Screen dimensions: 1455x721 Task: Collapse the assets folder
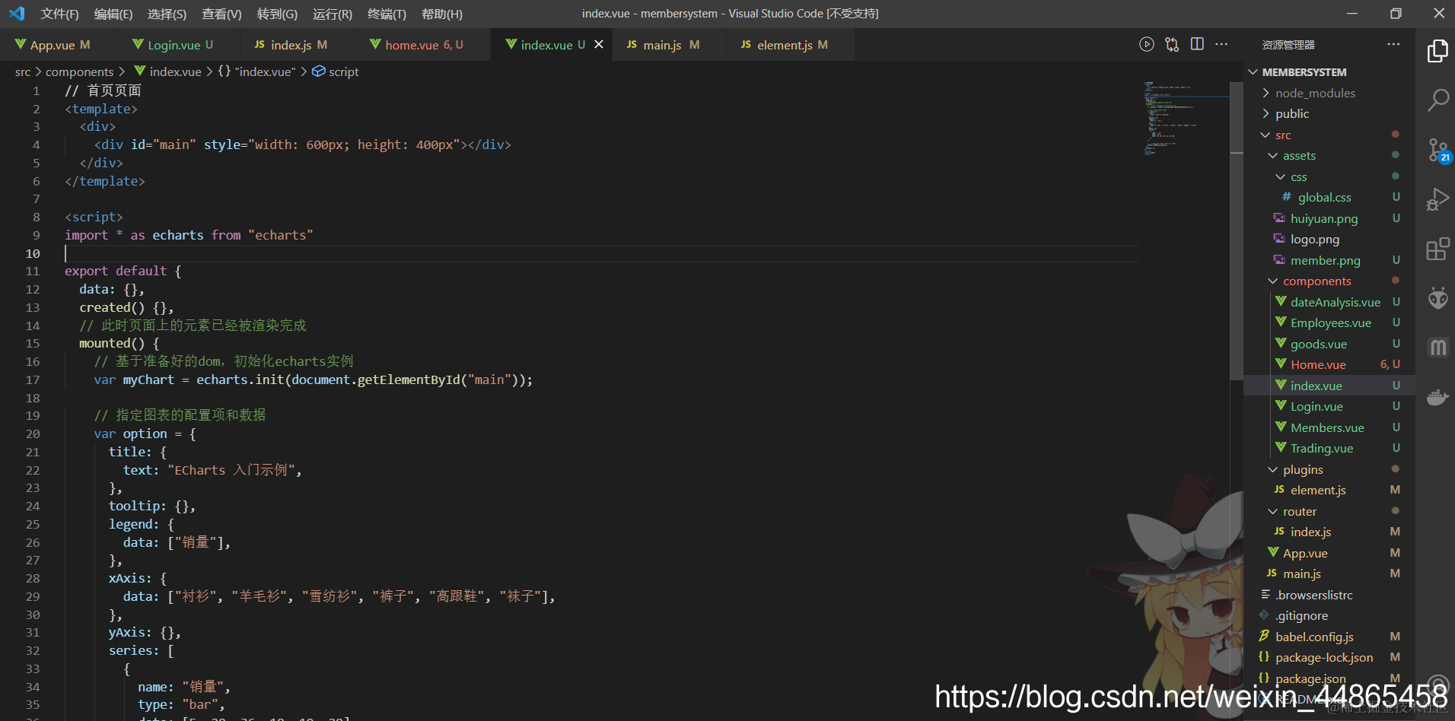(1329, 155)
